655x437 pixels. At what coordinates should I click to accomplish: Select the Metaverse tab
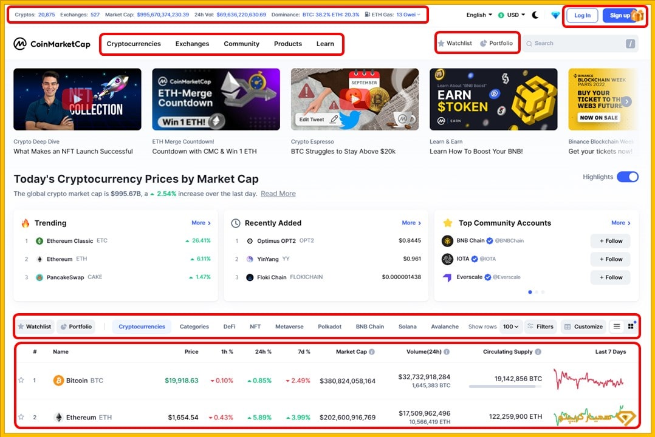point(289,327)
